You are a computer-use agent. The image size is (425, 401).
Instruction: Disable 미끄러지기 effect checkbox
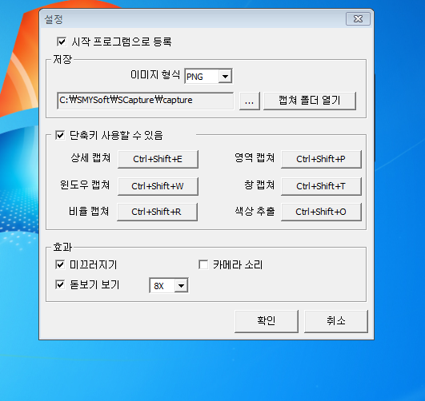(x=60, y=264)
